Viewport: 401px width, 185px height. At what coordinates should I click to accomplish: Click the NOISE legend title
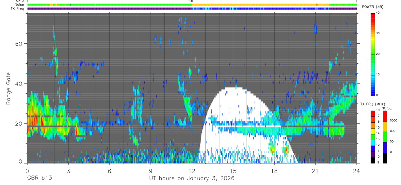pos(386,108)
